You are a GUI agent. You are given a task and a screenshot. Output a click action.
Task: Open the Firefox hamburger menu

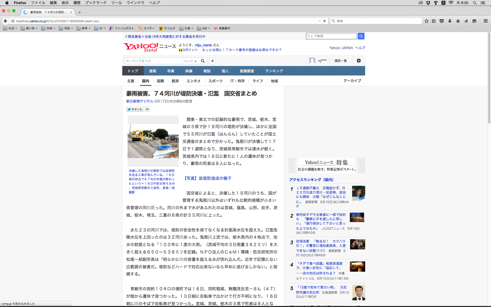[x=485, y=21]
